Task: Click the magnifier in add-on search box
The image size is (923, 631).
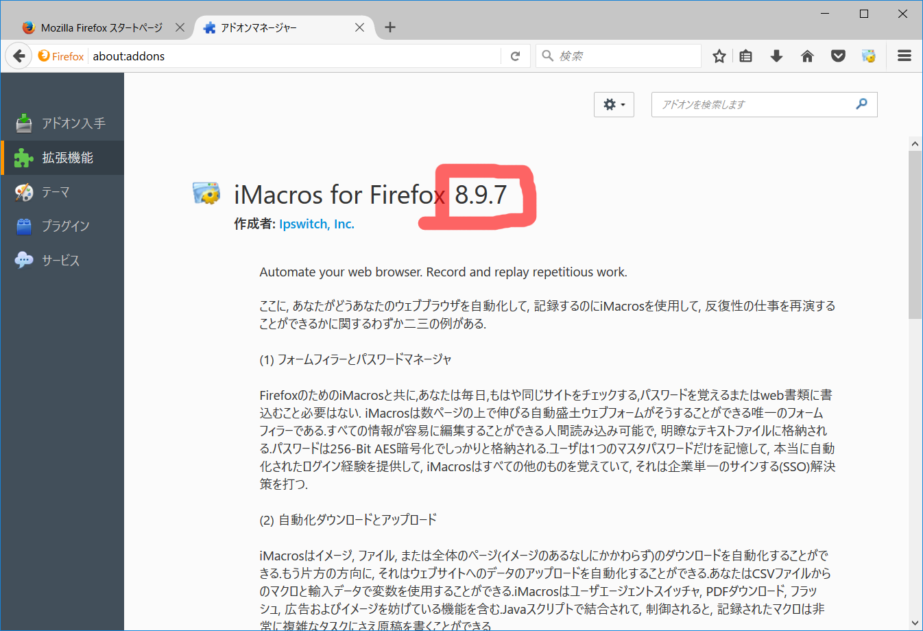Action: point(862,104)
